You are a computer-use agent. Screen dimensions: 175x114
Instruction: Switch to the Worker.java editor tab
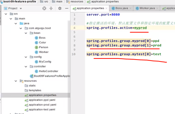147,8
